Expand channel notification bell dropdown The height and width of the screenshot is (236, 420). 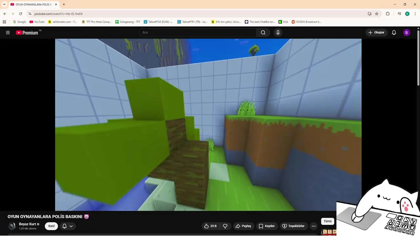coord(68,226)
